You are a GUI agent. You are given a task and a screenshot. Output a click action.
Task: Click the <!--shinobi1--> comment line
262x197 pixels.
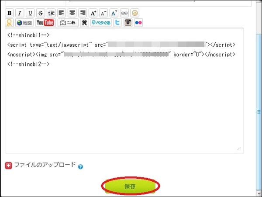point(28,35)
